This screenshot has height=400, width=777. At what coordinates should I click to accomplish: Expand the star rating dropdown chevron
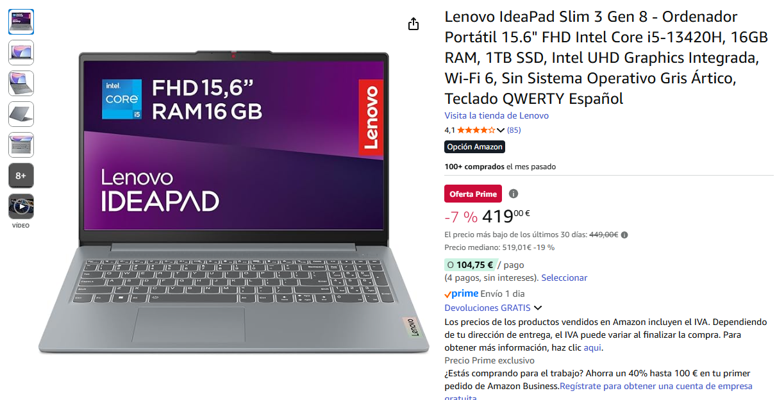pyautogui.click(x=501, y=130)
